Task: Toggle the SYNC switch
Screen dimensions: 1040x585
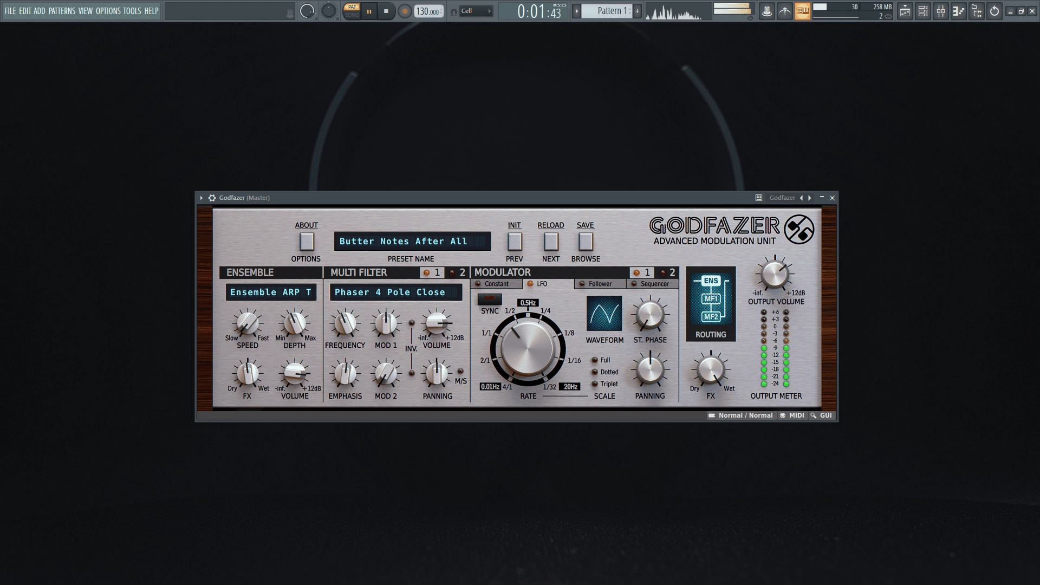Action: point(490,298)
